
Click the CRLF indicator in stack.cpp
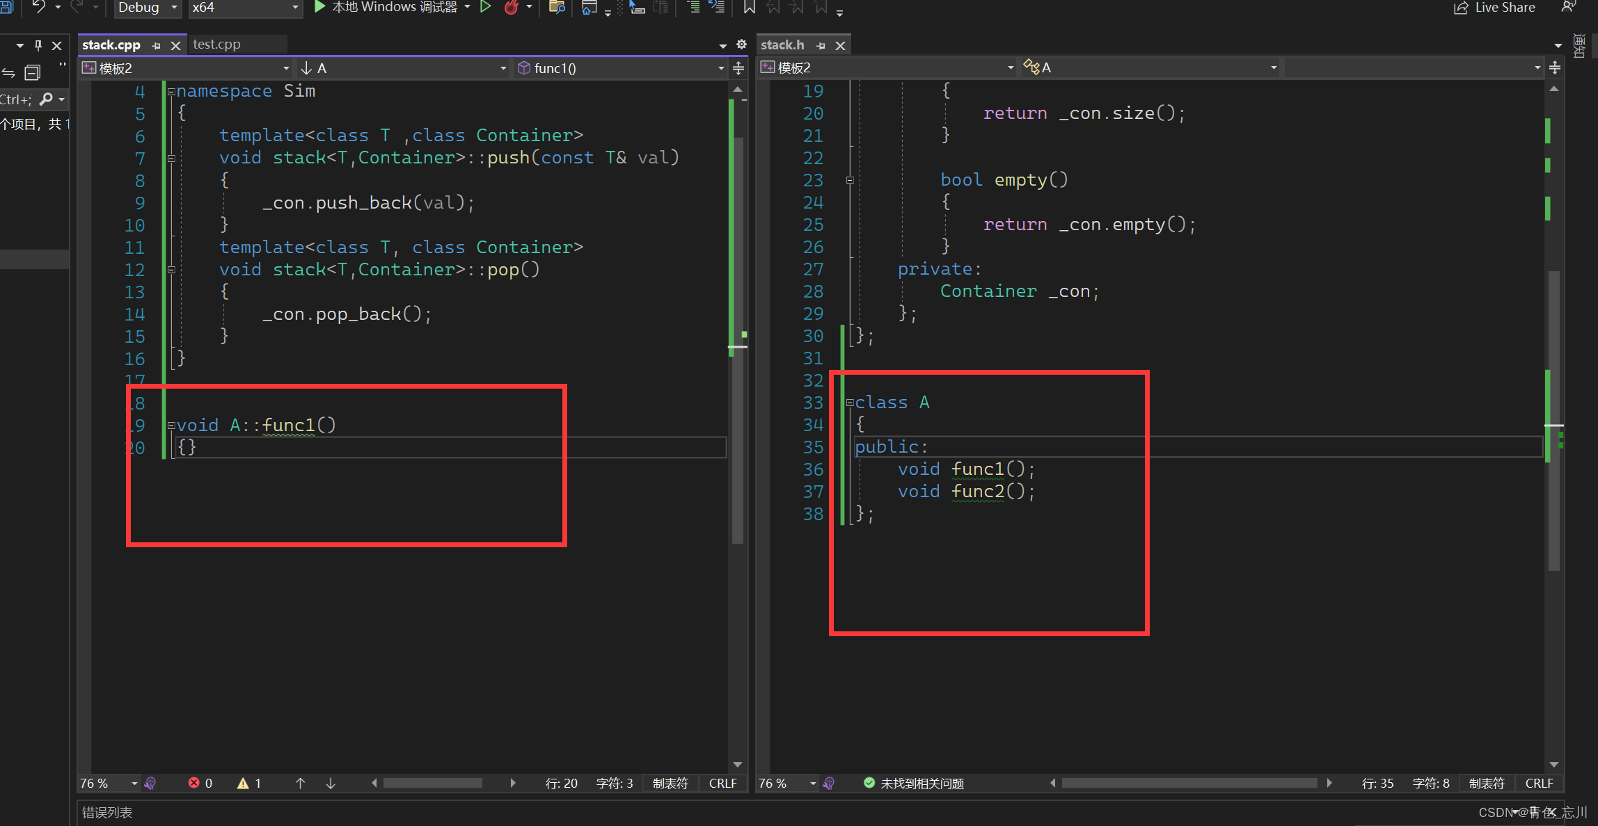(722, 784)
